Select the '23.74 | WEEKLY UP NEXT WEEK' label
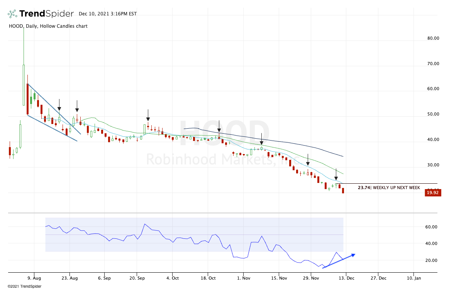This screenshot has width=449, height=290. pyautogui.click(x=389, y=188)
